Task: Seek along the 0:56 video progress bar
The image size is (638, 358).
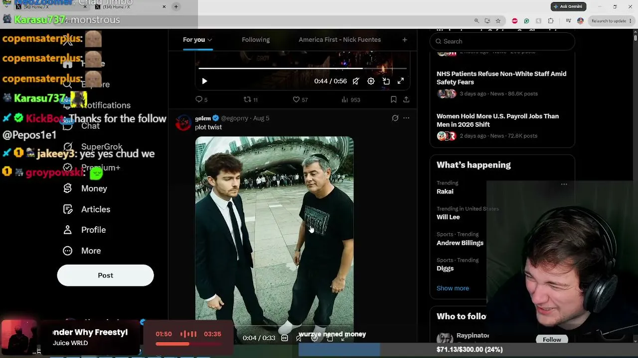Action: coord(303,68)
